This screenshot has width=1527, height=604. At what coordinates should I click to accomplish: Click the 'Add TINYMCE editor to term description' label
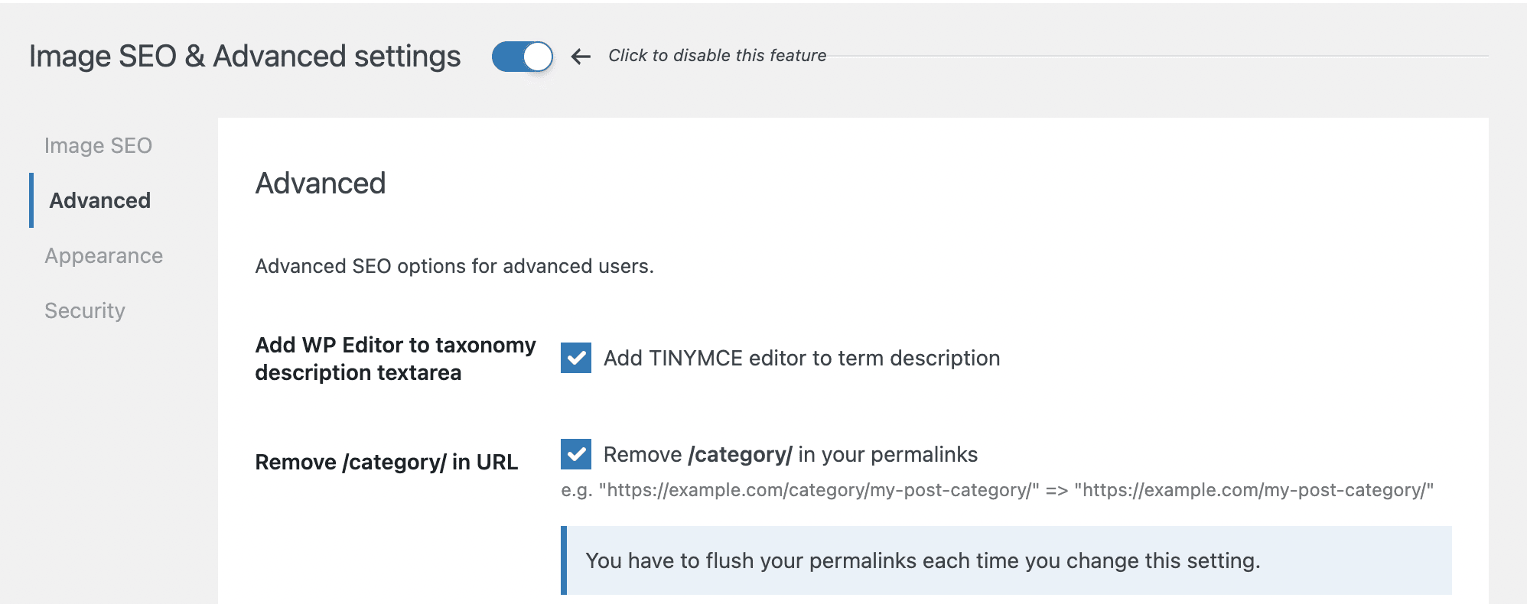point(801,358)
